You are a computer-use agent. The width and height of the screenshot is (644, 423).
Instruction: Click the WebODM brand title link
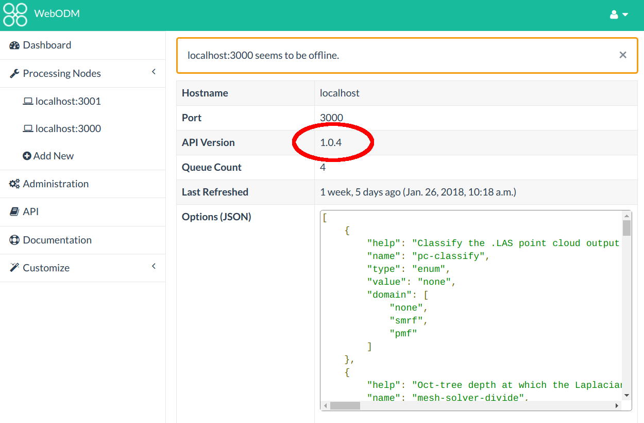tap(57, 14)
